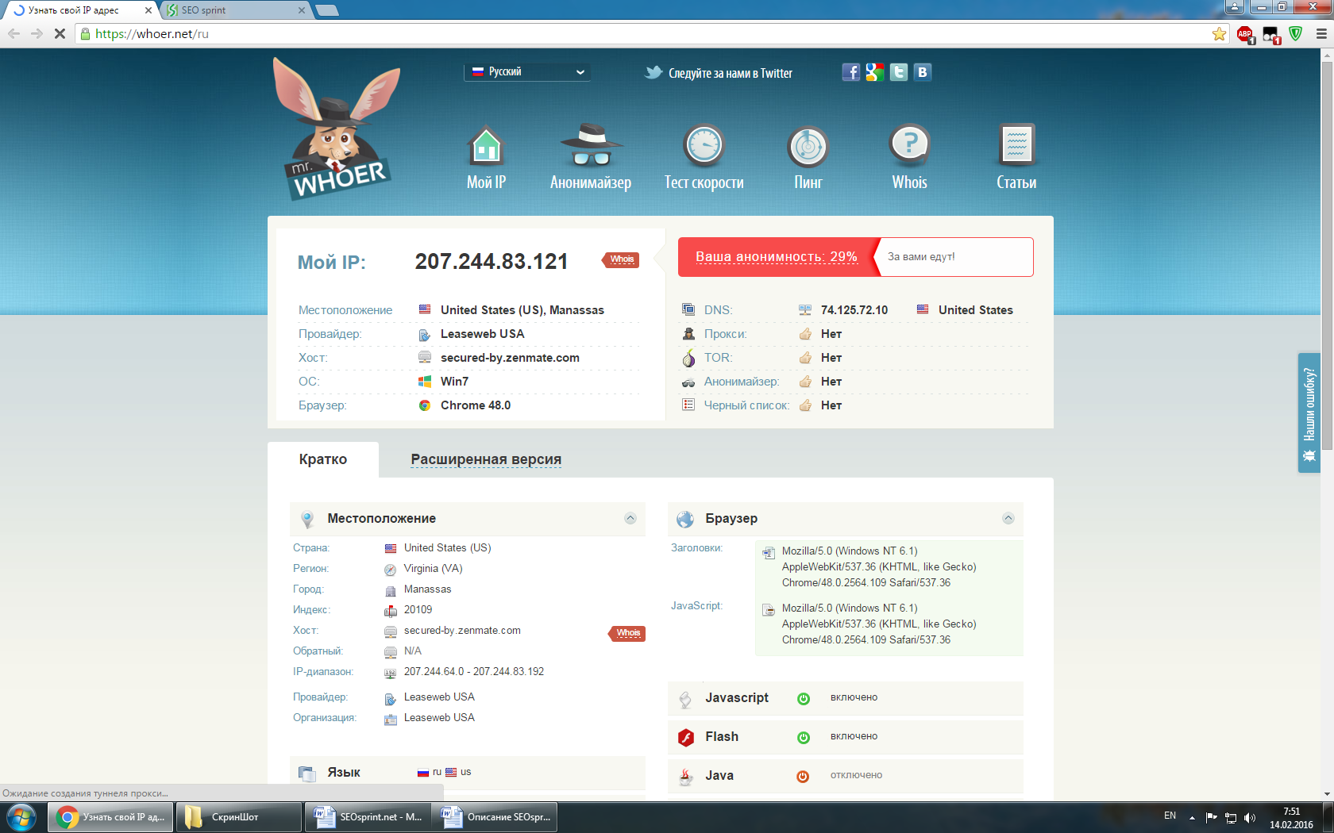Open the Мой IP house icon
Screen dimensions: 1334x833
486,146
